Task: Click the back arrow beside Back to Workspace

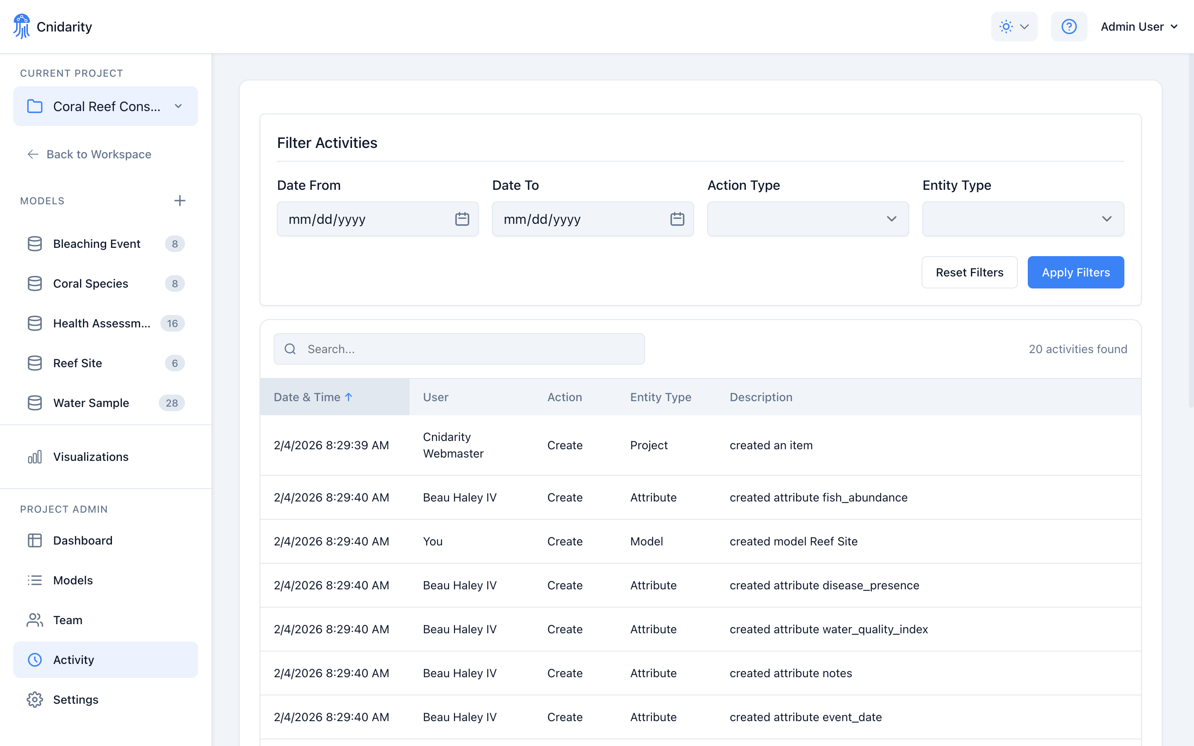Action: pos(33,154)
